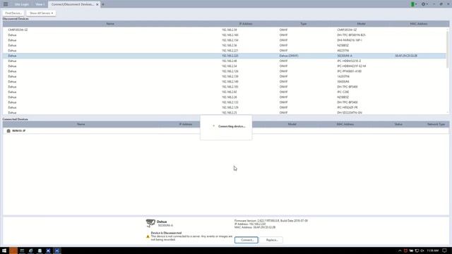Sort Discovered Devices by Name column
This screenshot has height=254, width=452.
pos(110,23)
